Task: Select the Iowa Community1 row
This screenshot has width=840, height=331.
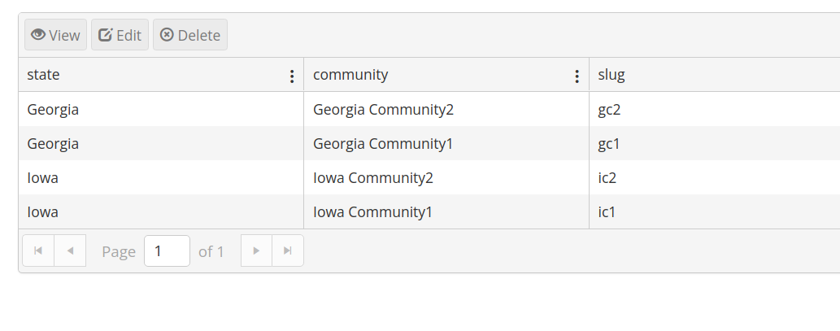Action: (429, 212)
